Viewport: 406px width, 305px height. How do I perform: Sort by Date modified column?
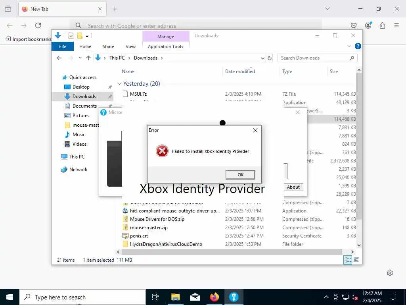pos(240,71)
